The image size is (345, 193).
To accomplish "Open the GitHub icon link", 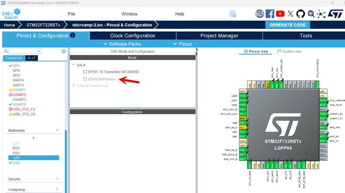I will (x=301, y=14).
